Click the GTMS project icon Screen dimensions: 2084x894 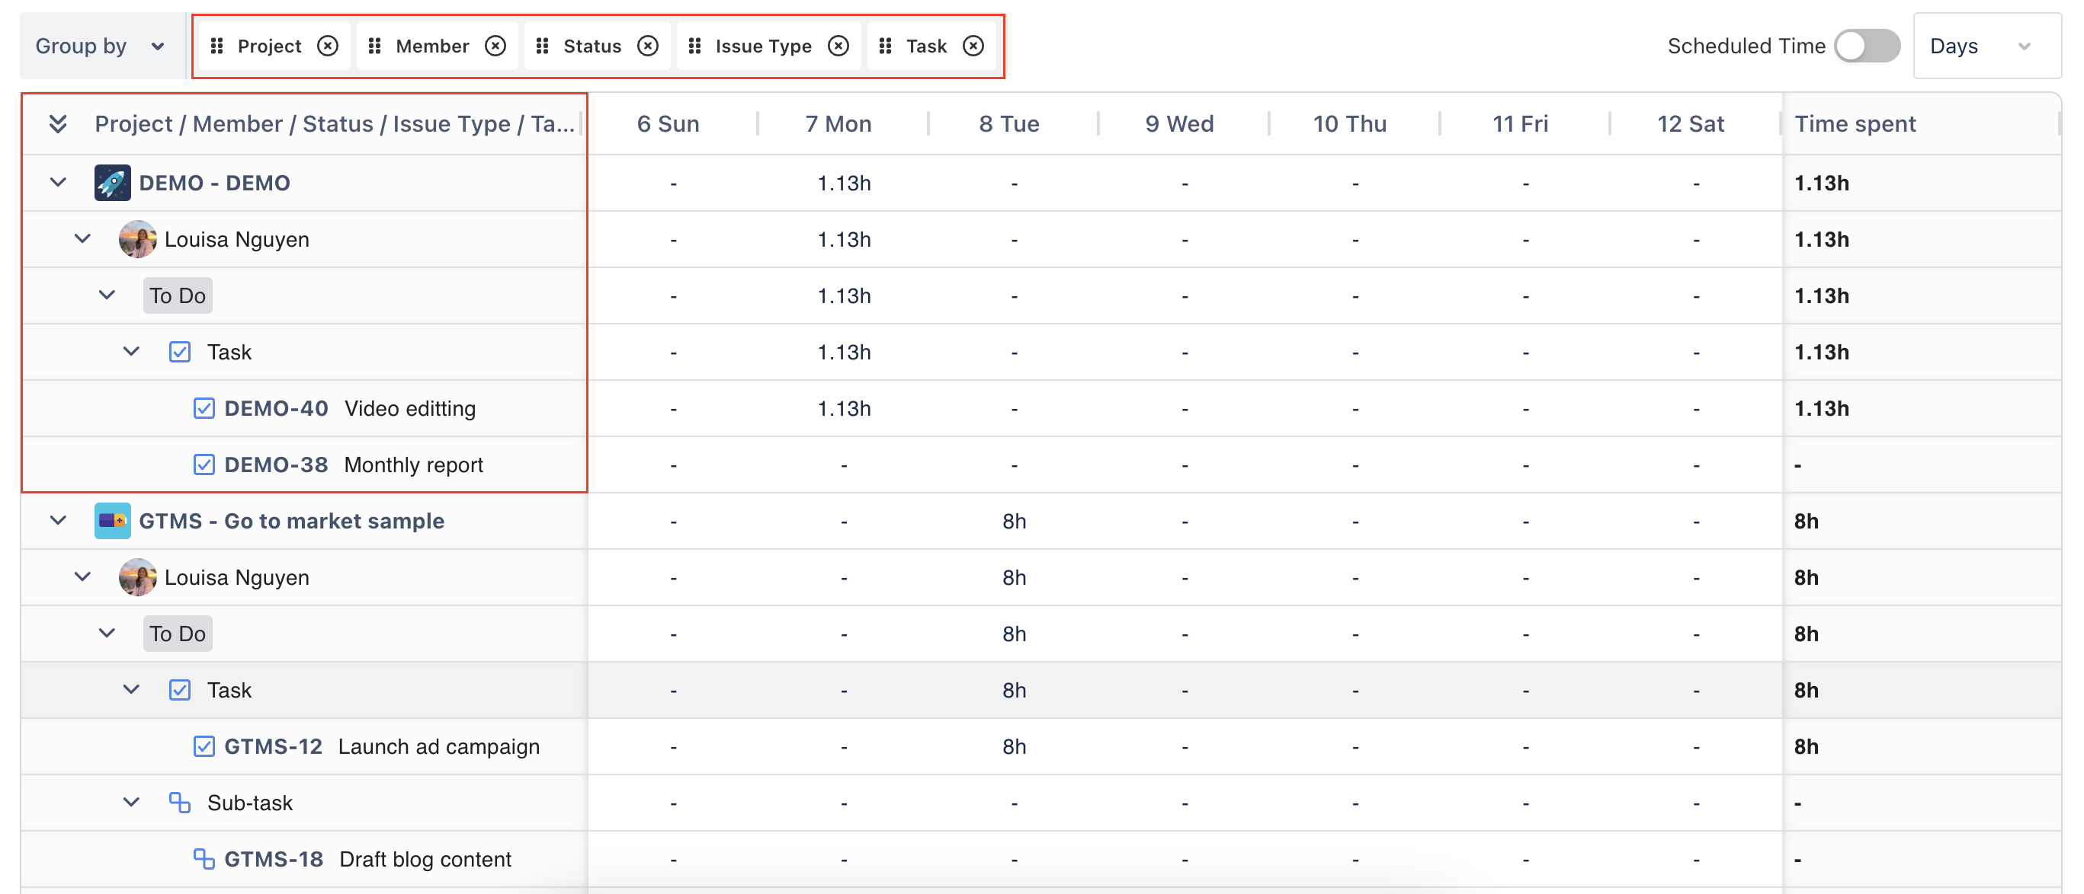113,521
